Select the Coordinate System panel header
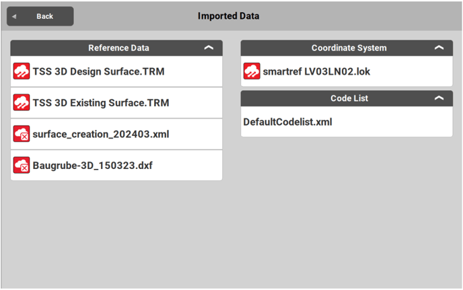Image resolution: width=463 pixels, height=290 pixels. [x=349, y=48]
